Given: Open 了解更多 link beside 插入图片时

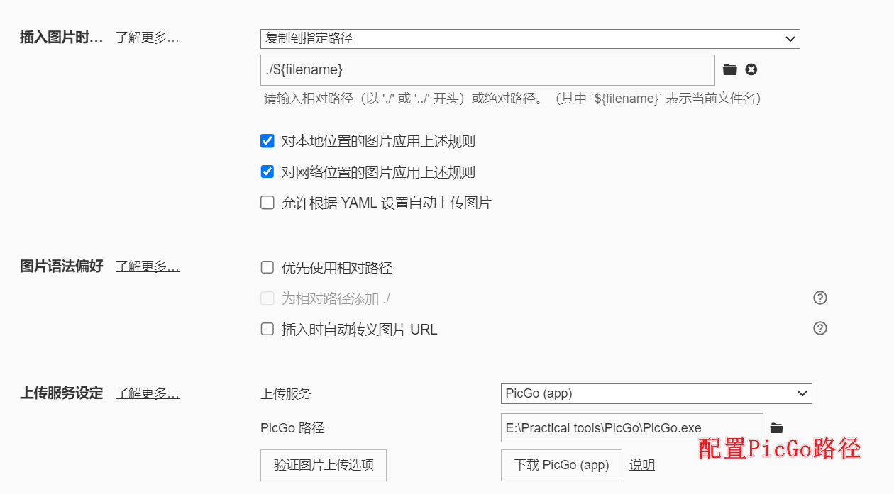Looking at the screenshot, I should click(148, 38).
